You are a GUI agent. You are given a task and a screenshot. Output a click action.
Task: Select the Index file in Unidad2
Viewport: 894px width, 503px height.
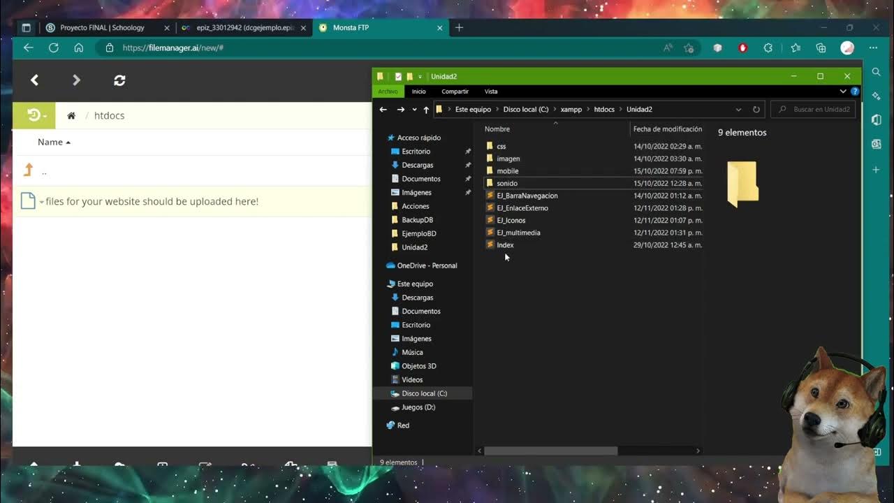[x=505, y=245]
